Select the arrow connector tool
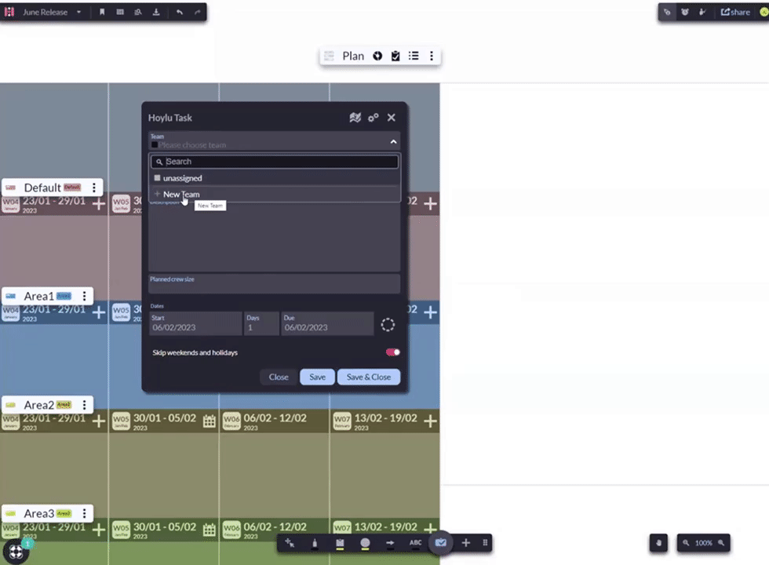Image resolution: width=769 pixels, height=565 pixels. pos(391,543)
